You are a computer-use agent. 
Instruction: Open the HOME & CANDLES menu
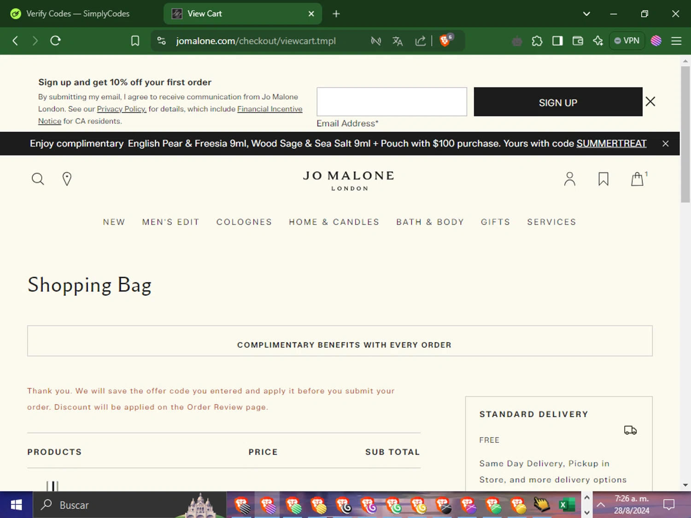334,222
